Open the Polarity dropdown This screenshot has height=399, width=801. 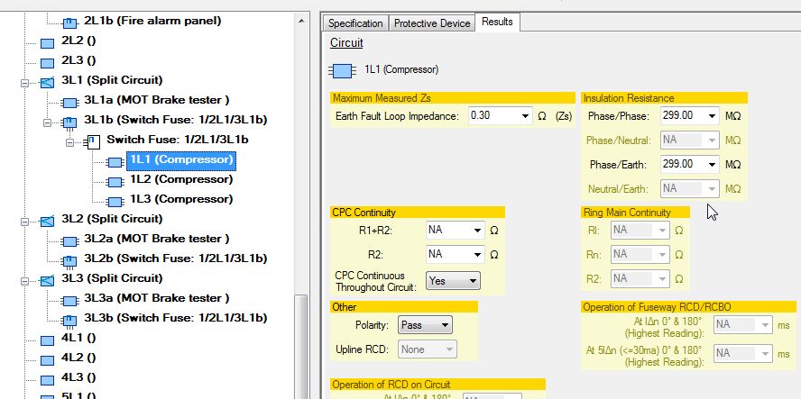(x=425, y=325)
